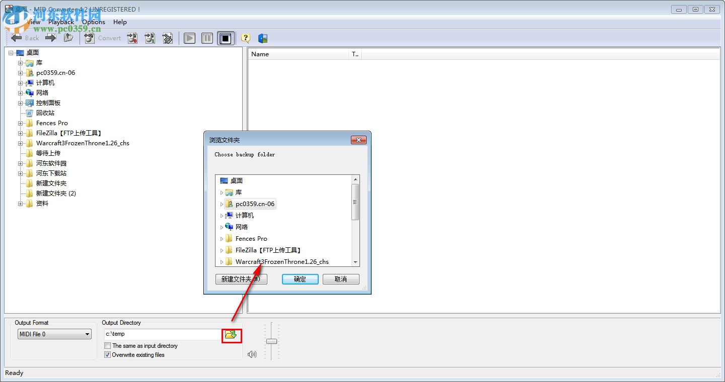Select 'FileZilla【FTP上传工具】' in browse dialog
This screenshot has height=382, width=725.
pos(268,250)
